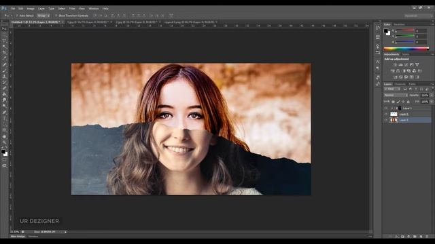Add Brightness/Contrast adjustment icon

coord(395,64)
